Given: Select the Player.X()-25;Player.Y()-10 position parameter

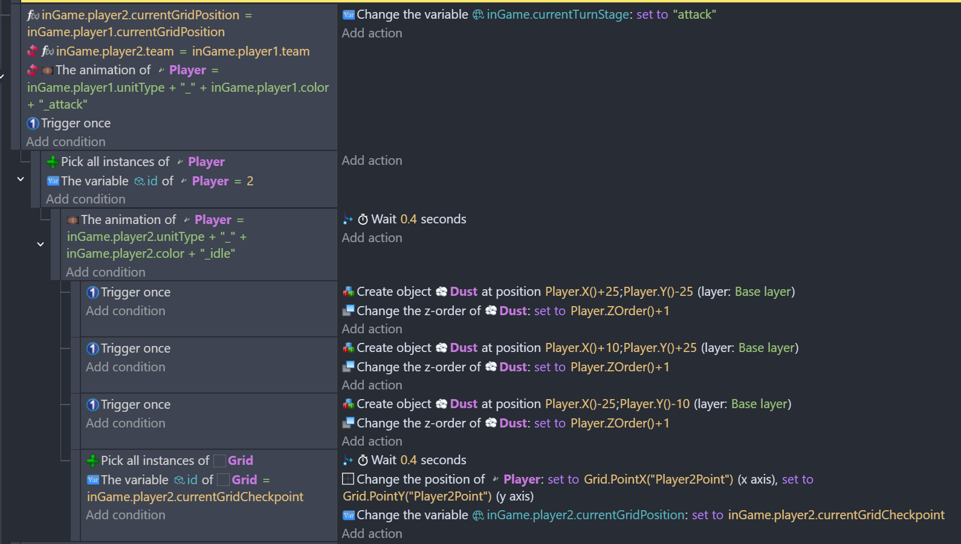Looking at the screenshot, I should [617, 404].
